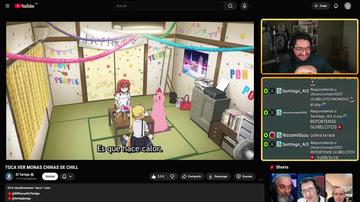Dislike the video with thumbs down
360x202 pixels.
[x=172, y=176]
